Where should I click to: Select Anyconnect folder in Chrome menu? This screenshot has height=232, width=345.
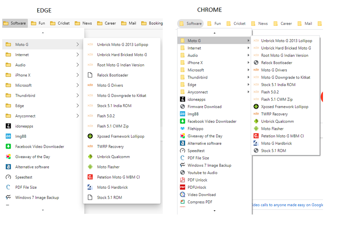[214, 92]
